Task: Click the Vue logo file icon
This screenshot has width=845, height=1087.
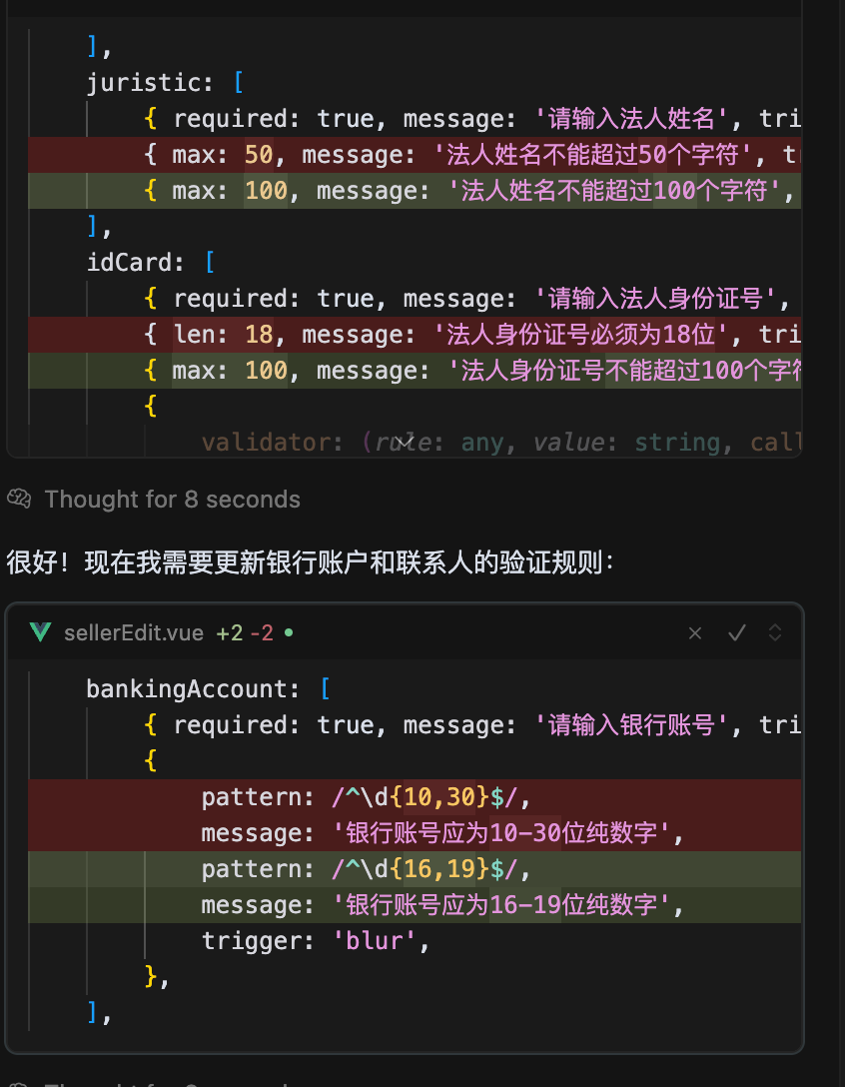Action: coord(40,632)
